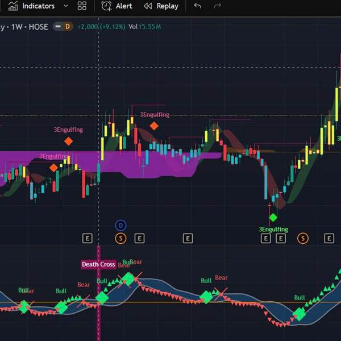
Task: Open the blue dividend D marker
Action: pyautogui.click(x=120, y=226)
